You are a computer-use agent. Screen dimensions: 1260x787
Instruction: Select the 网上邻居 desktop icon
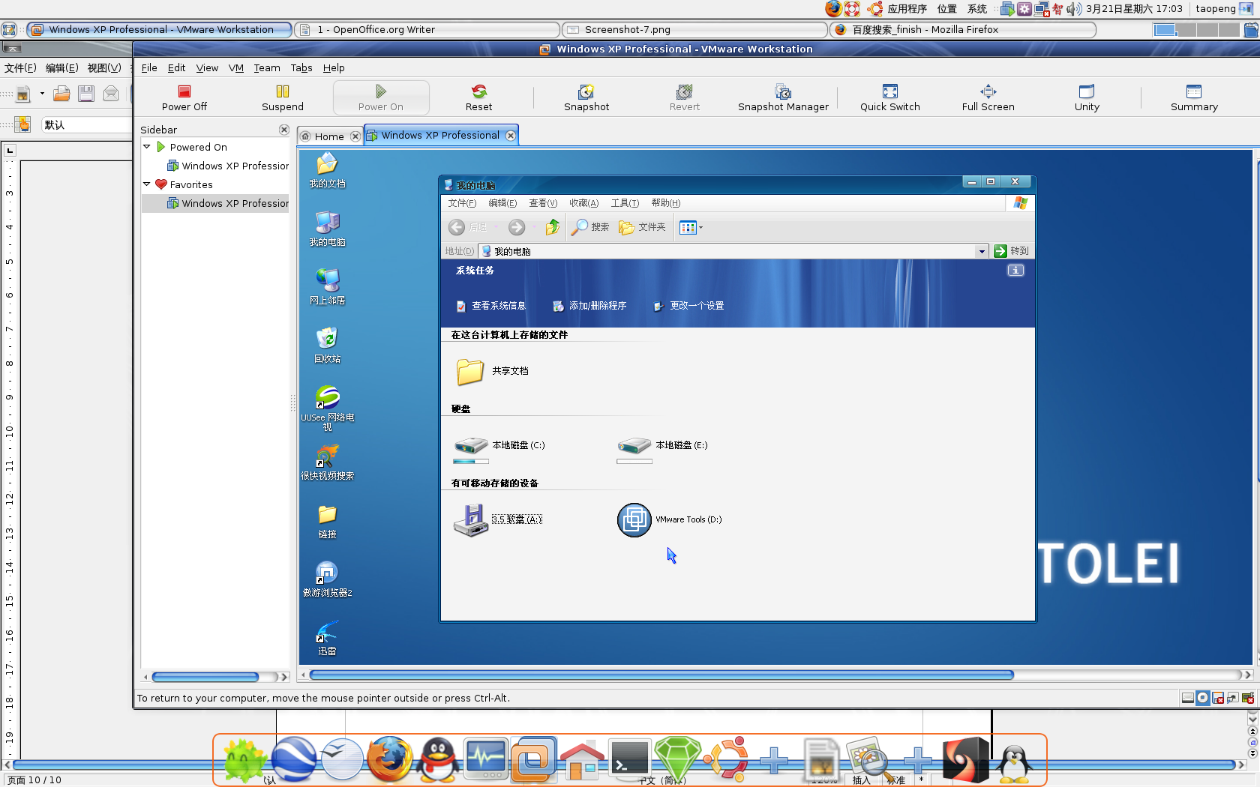pos(327,287)
